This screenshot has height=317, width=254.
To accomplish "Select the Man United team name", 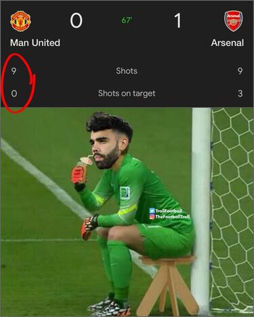I will pos(35,43).
